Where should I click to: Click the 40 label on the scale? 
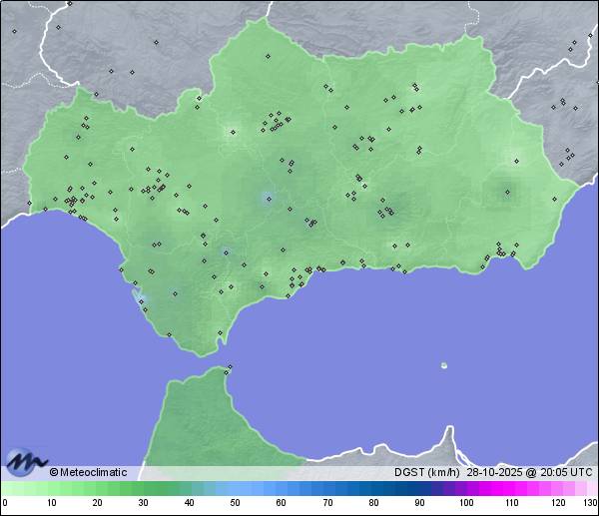tap(190, 503)
